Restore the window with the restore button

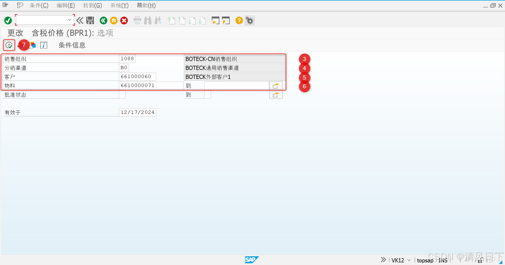pyautogui.click(x=493, y=5)
